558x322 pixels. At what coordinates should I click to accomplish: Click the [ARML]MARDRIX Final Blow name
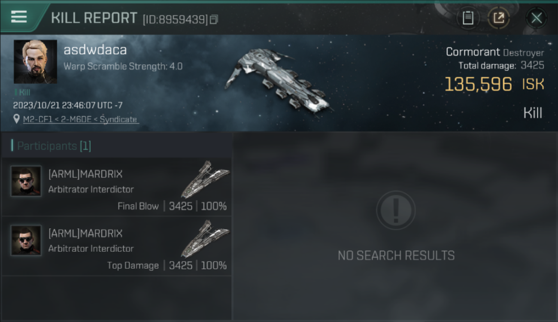coord(85,174)
